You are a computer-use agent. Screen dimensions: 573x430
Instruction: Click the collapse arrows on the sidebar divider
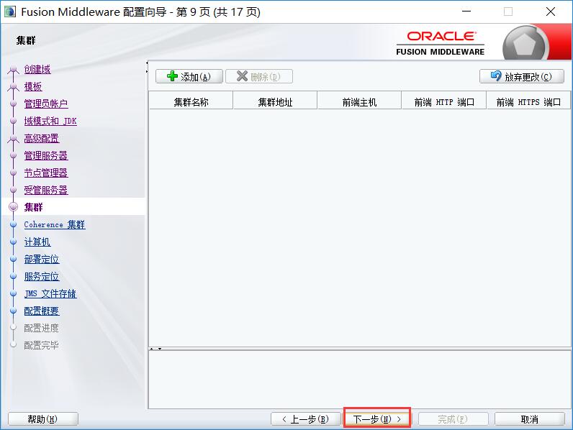[x=147, y=66]
